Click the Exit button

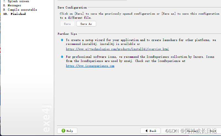pyautogui.click(x=213, y=131)
